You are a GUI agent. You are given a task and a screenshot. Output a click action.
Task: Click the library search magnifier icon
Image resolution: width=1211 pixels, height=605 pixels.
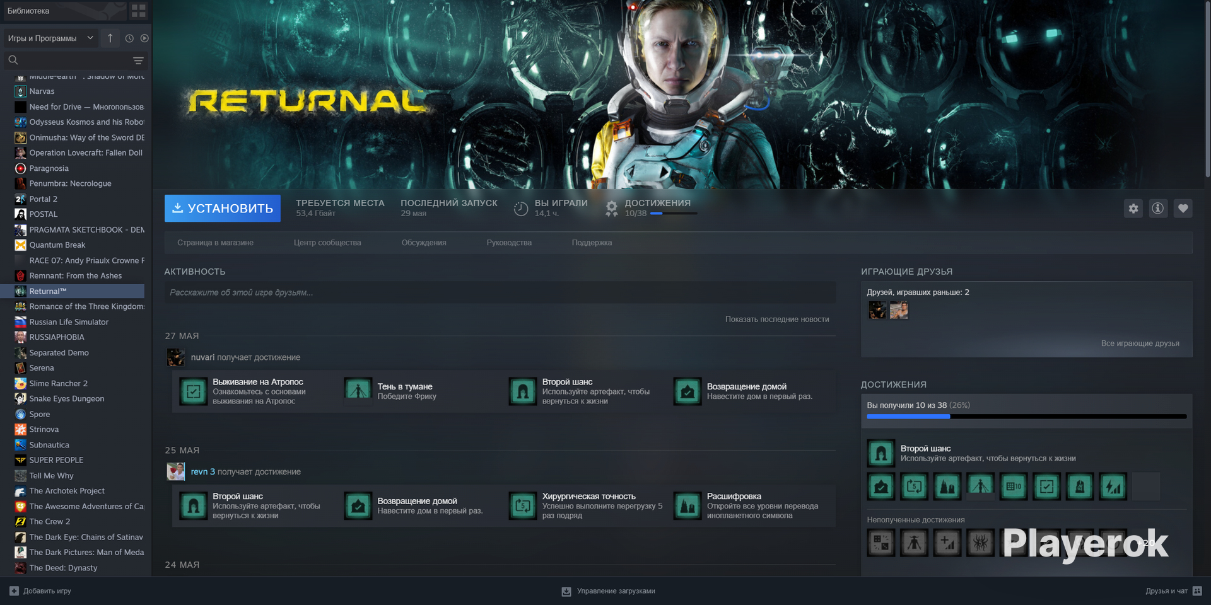coord(13,60)
